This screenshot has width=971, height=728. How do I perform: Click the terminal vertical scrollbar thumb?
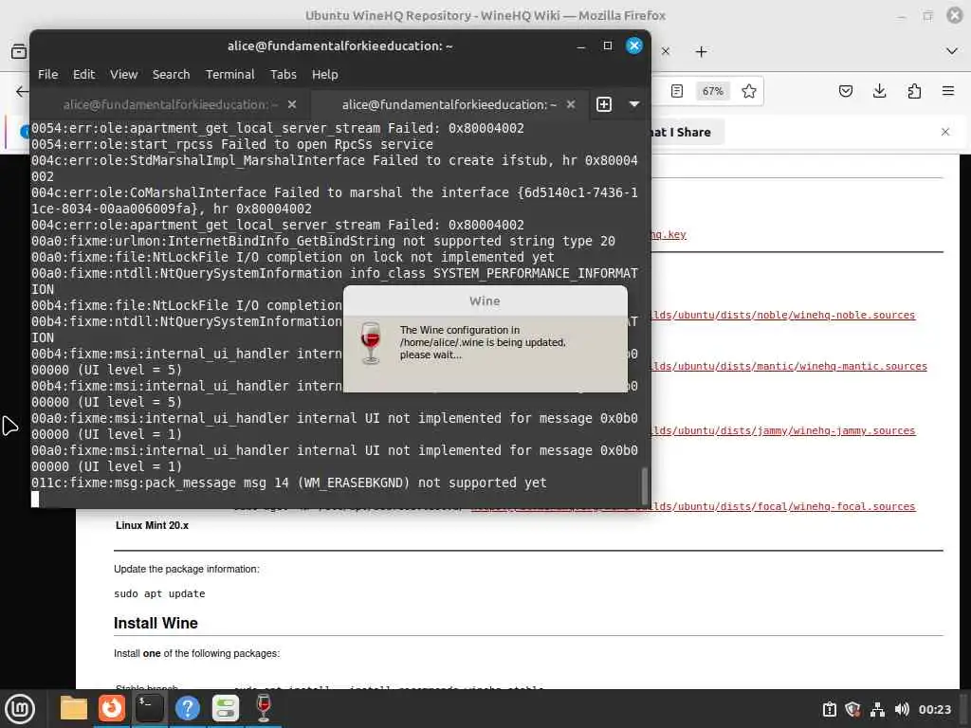coord(645,486)
